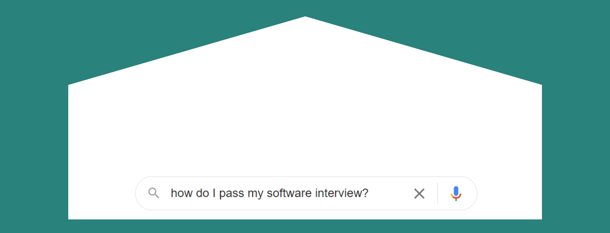Viewport: 610px width, 233px height.
Task: Click the rounded search bar border area
Action: coord(305,177)
